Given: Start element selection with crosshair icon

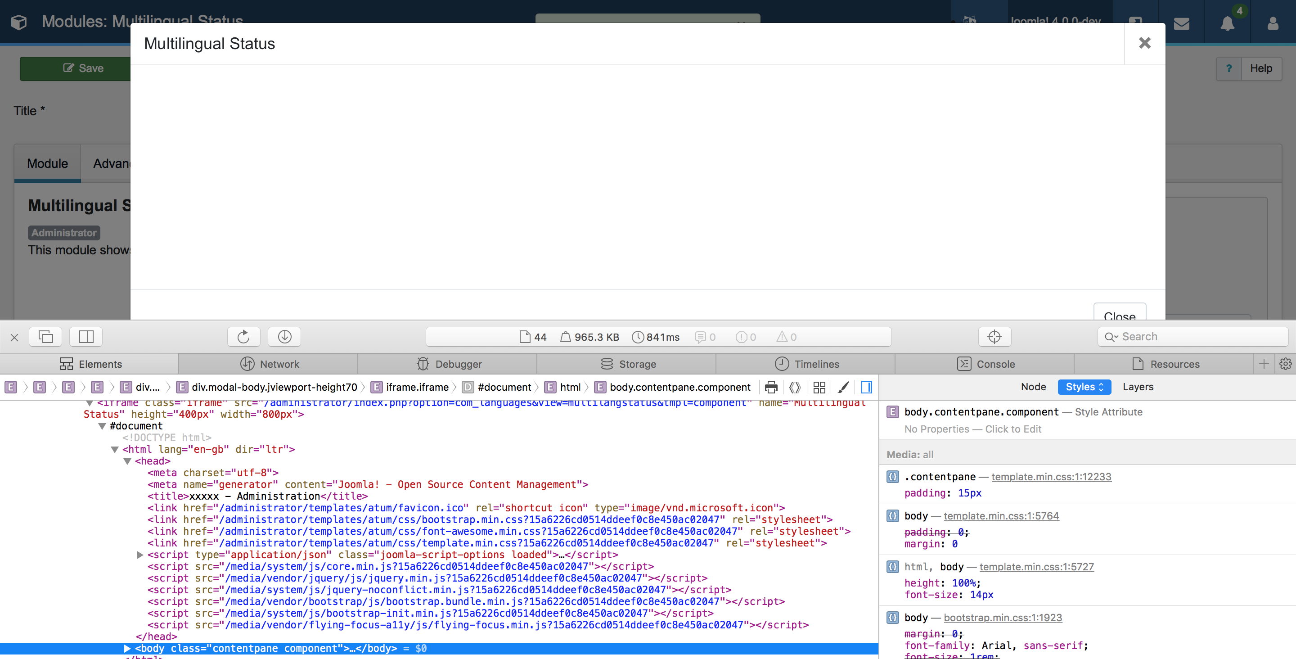Looking at the screenshot, I should (994, 337).
